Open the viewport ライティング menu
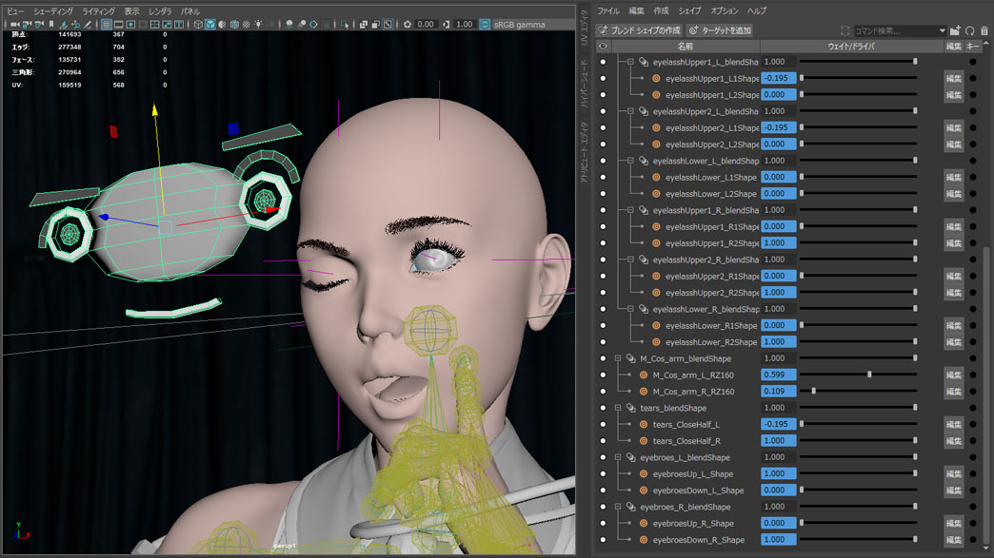This screenshot has width=994, height=558. 98,11
